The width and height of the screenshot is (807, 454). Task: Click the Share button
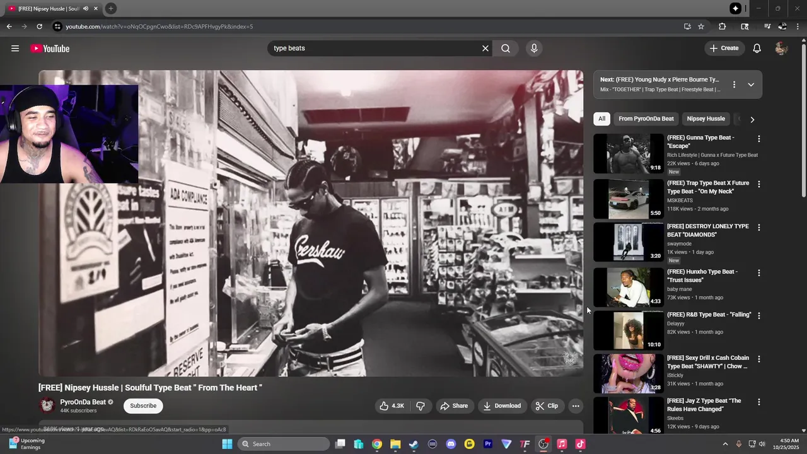click(454, 406)
